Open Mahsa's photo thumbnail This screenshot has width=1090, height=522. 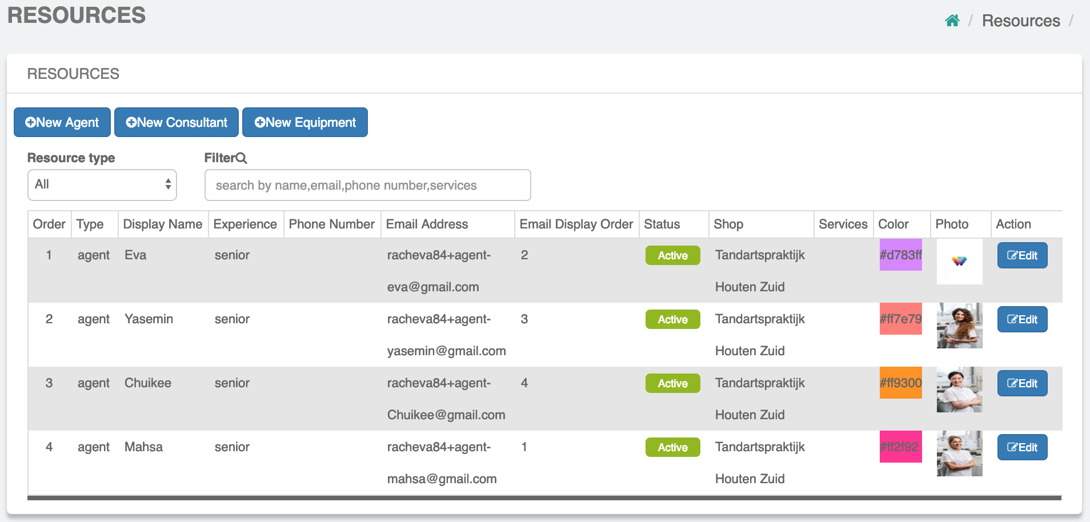point(959,453)
